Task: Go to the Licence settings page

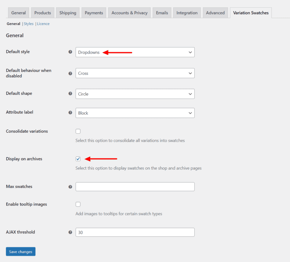Action: point(43,24)
